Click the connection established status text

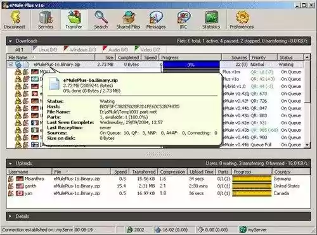click(x=37, y=230)
